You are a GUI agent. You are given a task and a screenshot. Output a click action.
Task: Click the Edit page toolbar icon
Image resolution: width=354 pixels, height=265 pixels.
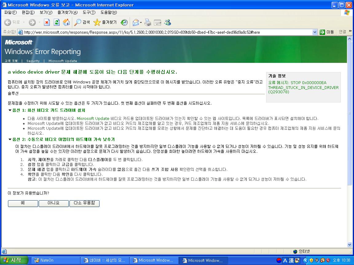158,22
